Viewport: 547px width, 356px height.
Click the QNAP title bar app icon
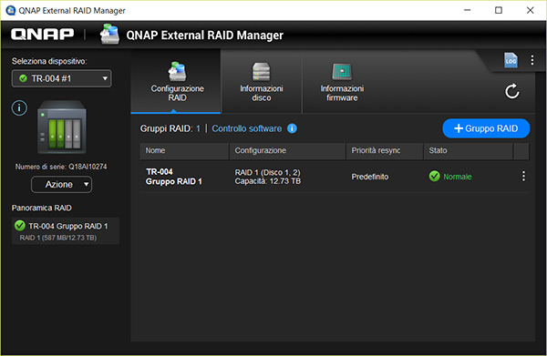pyautogui.click(x=11, y=10)
